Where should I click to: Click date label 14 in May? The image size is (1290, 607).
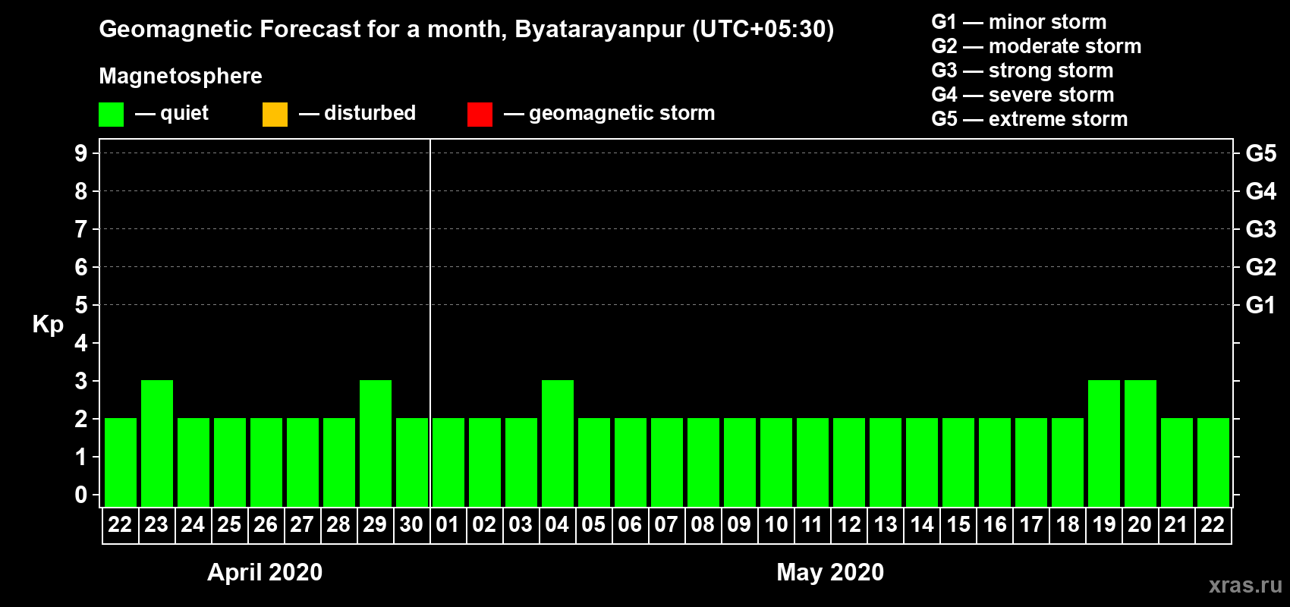[x=921, y=524]
